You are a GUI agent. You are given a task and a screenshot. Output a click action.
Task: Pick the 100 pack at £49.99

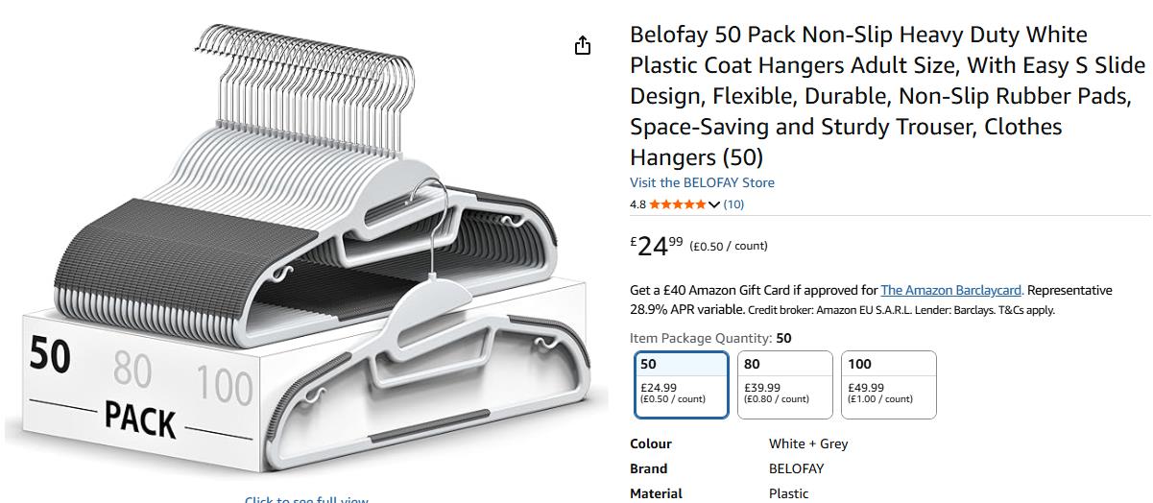click(888, 384)
